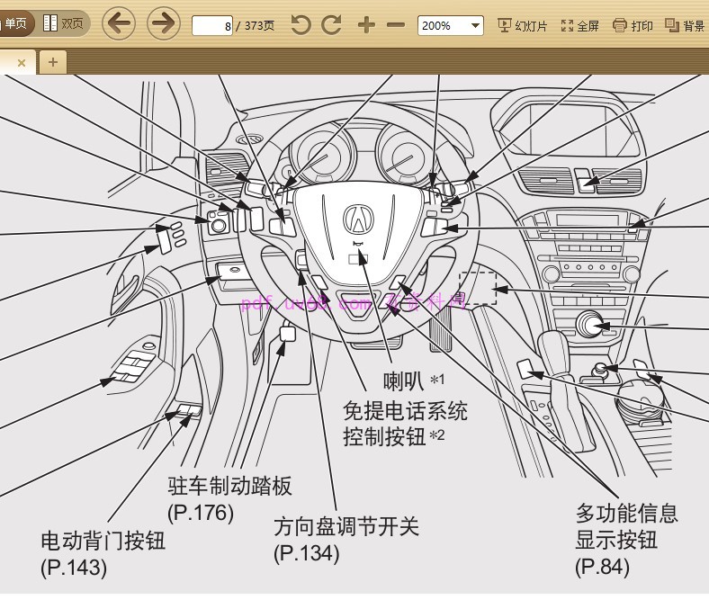
Task: Open a new tab with plus button
Action: (53, 62)
